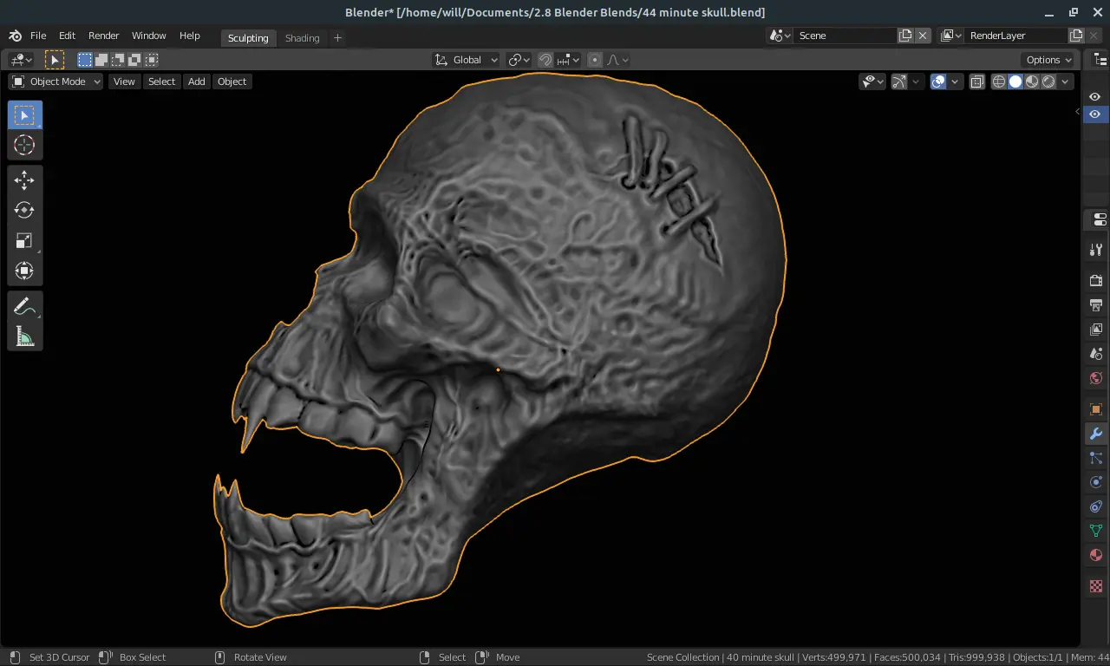Toggle X-ray view in the viewport header

tap(976, 82)
